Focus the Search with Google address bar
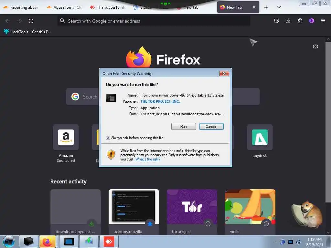331x248 pixels. (x=154, y=21)
